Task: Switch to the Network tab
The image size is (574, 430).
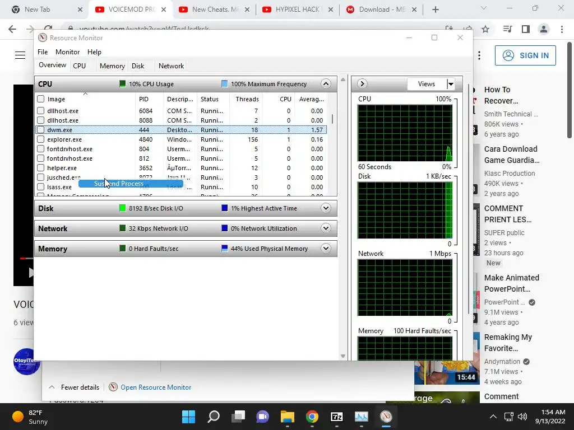Action: (172, 66)
